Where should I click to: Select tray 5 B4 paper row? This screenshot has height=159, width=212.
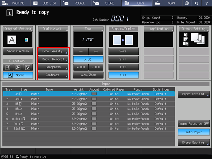pos(89,114)
